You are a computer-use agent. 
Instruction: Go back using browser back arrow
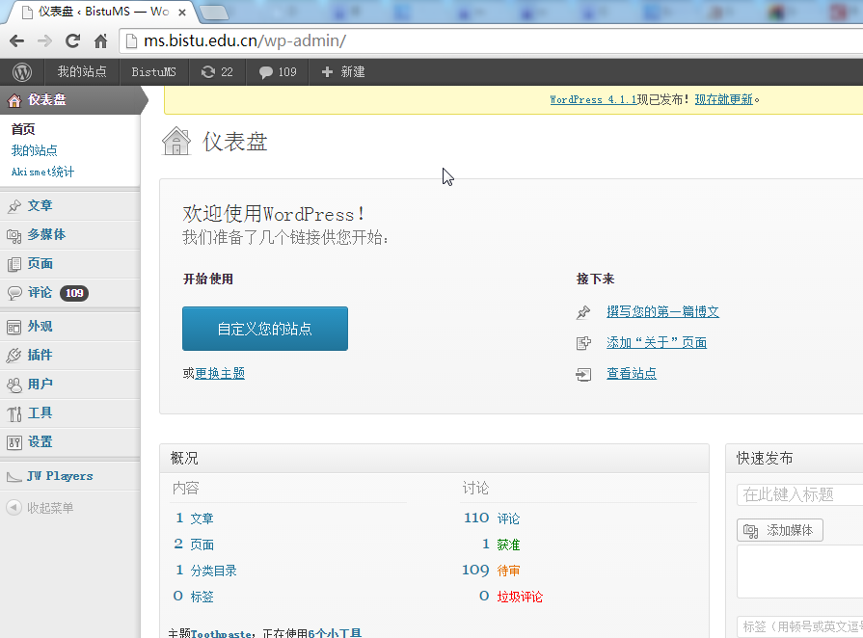(17, 40)
